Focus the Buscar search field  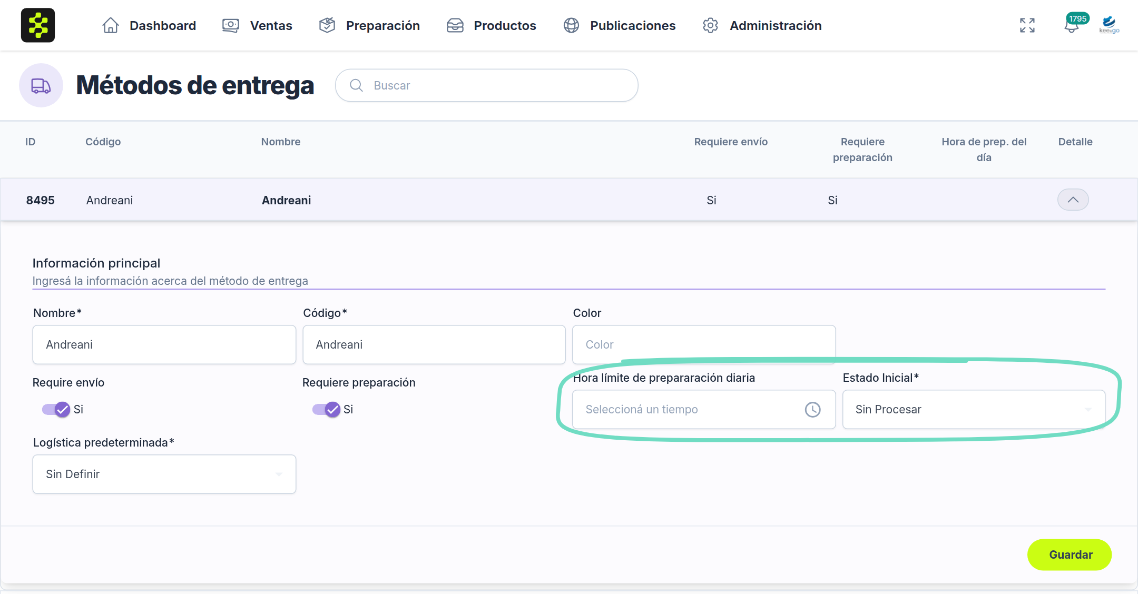[x=487, y=85]
